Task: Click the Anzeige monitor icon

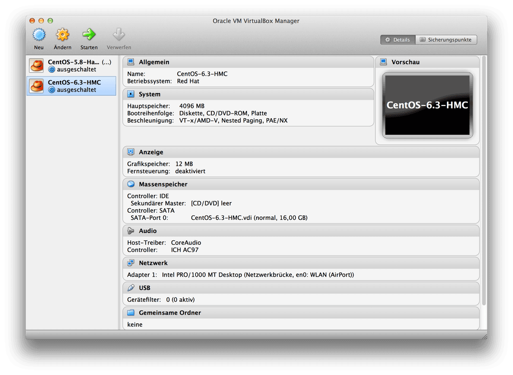Action: click(x=131, y=152)
